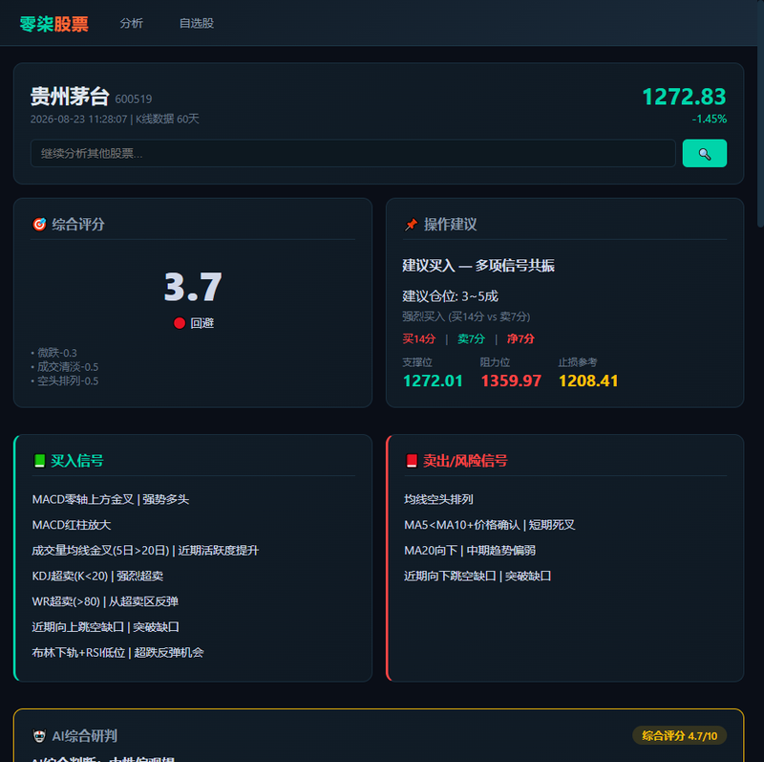Click 近期向上跳空缺口 signal row
764x762 pixels.
click(193, 627)
